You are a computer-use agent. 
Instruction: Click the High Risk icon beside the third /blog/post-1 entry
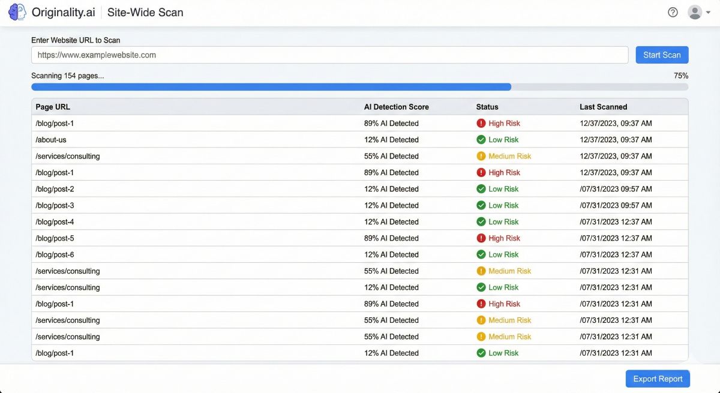click(x=482, y=304)
